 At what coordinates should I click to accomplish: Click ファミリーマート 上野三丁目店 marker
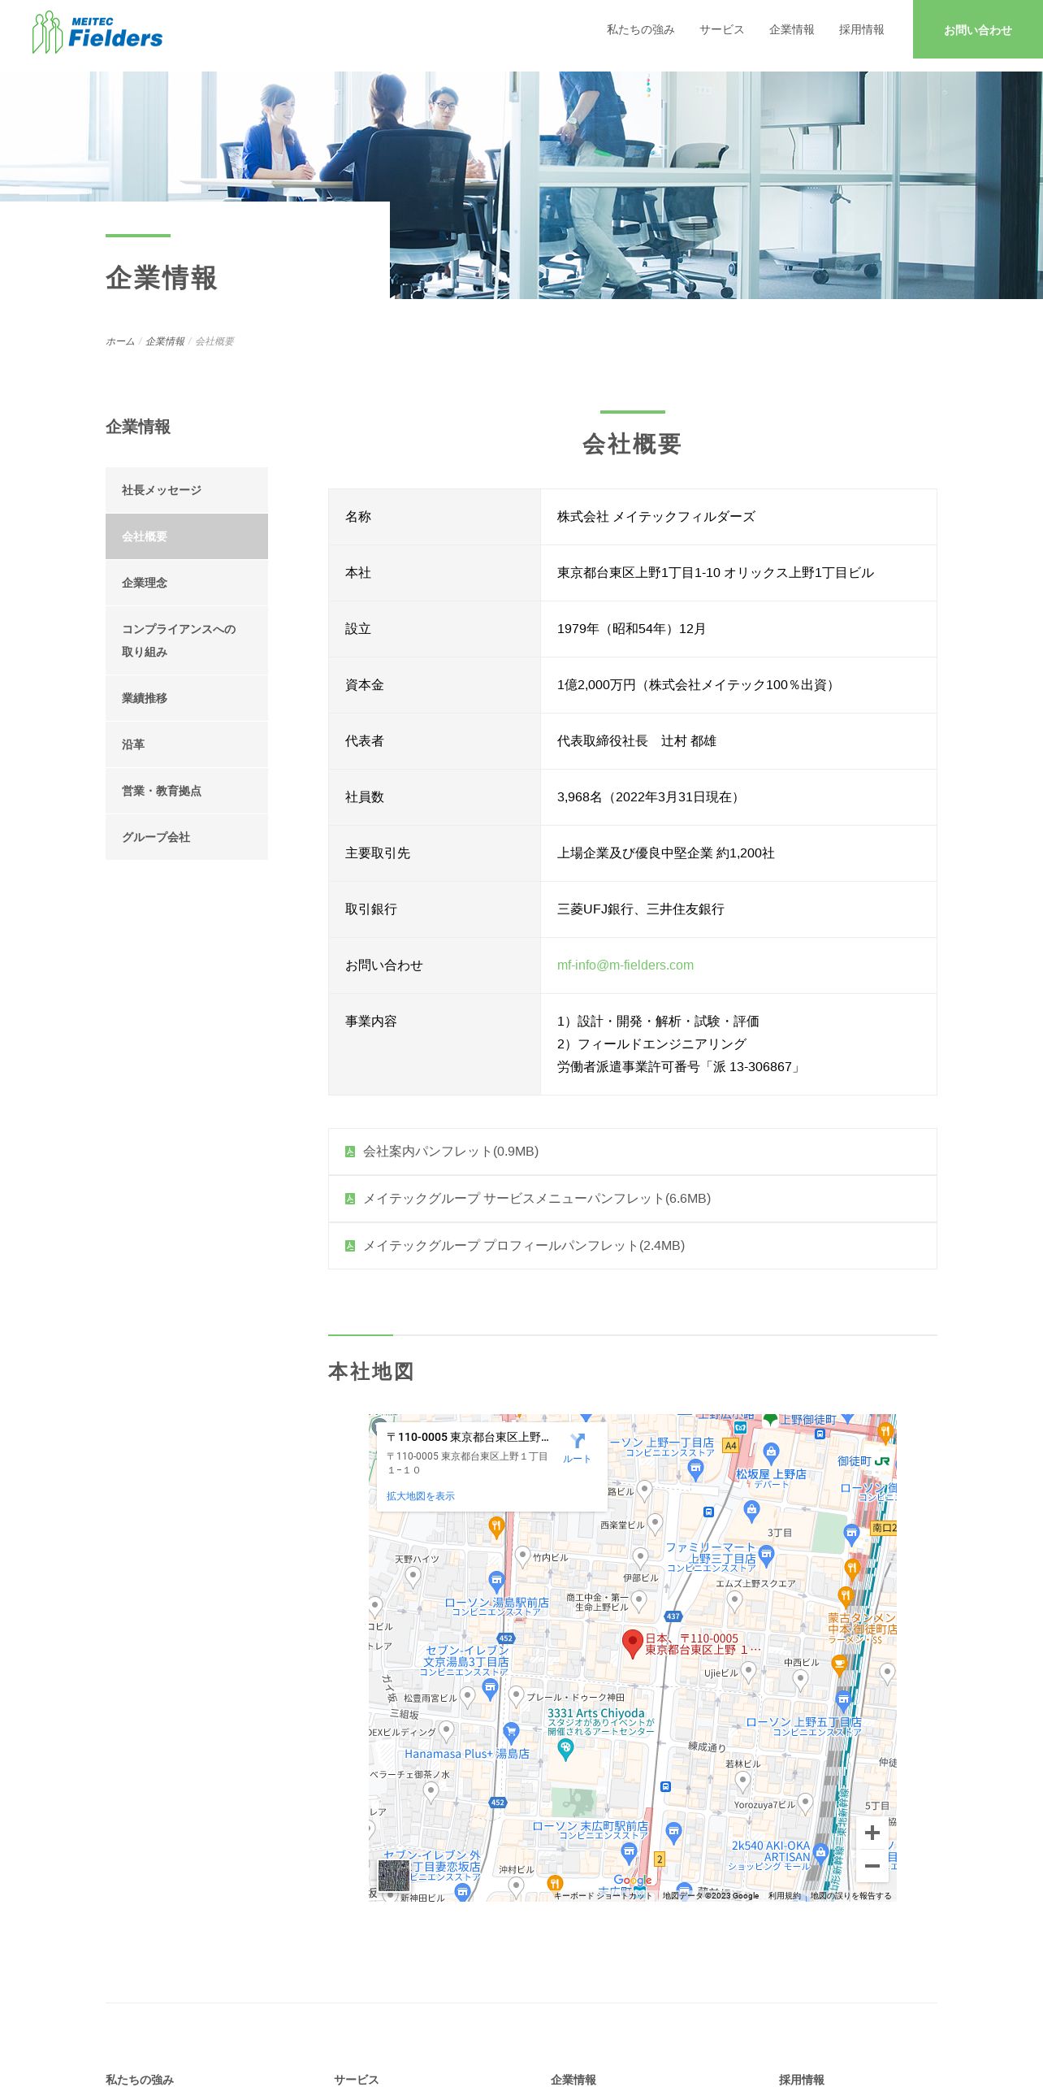pyautogui.click(x=766, y=1555)
